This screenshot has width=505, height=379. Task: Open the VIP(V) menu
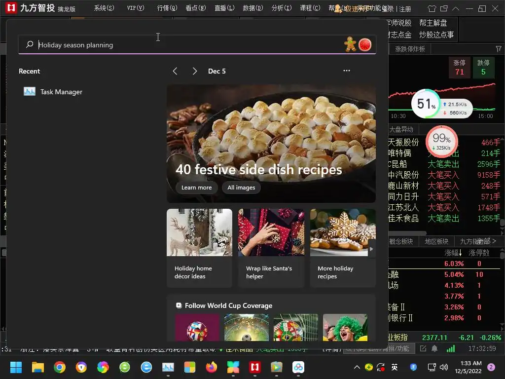tap(136, 8)
